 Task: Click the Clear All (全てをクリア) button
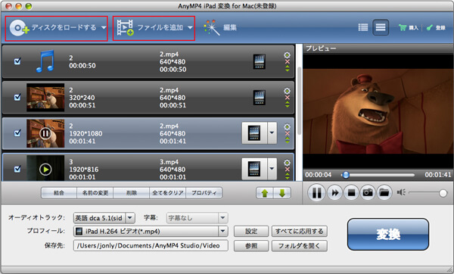click(x=168, y=193)
